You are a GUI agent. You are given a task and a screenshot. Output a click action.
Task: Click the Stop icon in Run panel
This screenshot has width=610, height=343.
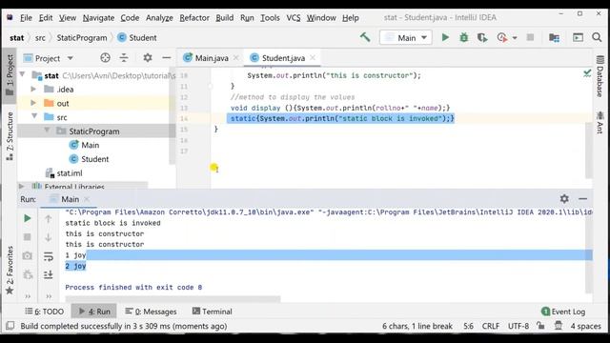28,237
